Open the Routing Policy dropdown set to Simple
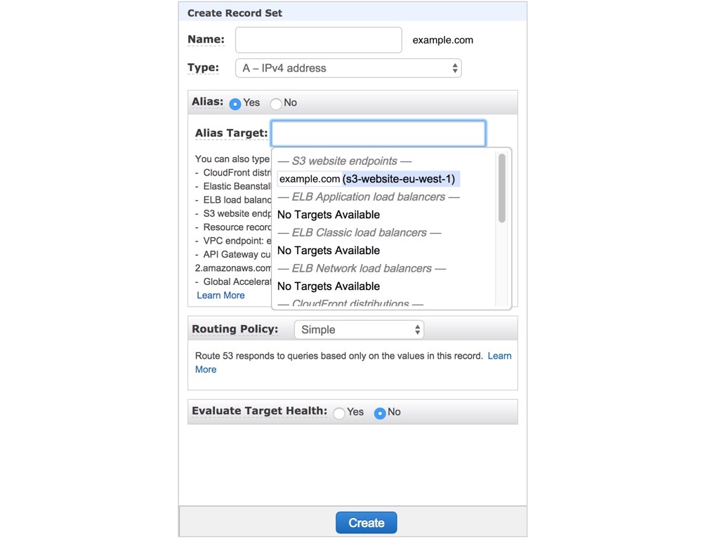Screen dimensions: 719x539 click(359, 330)
